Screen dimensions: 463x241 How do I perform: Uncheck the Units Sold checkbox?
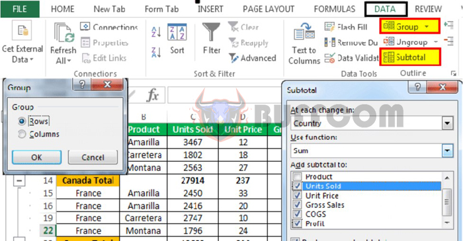tap(297, 186)
